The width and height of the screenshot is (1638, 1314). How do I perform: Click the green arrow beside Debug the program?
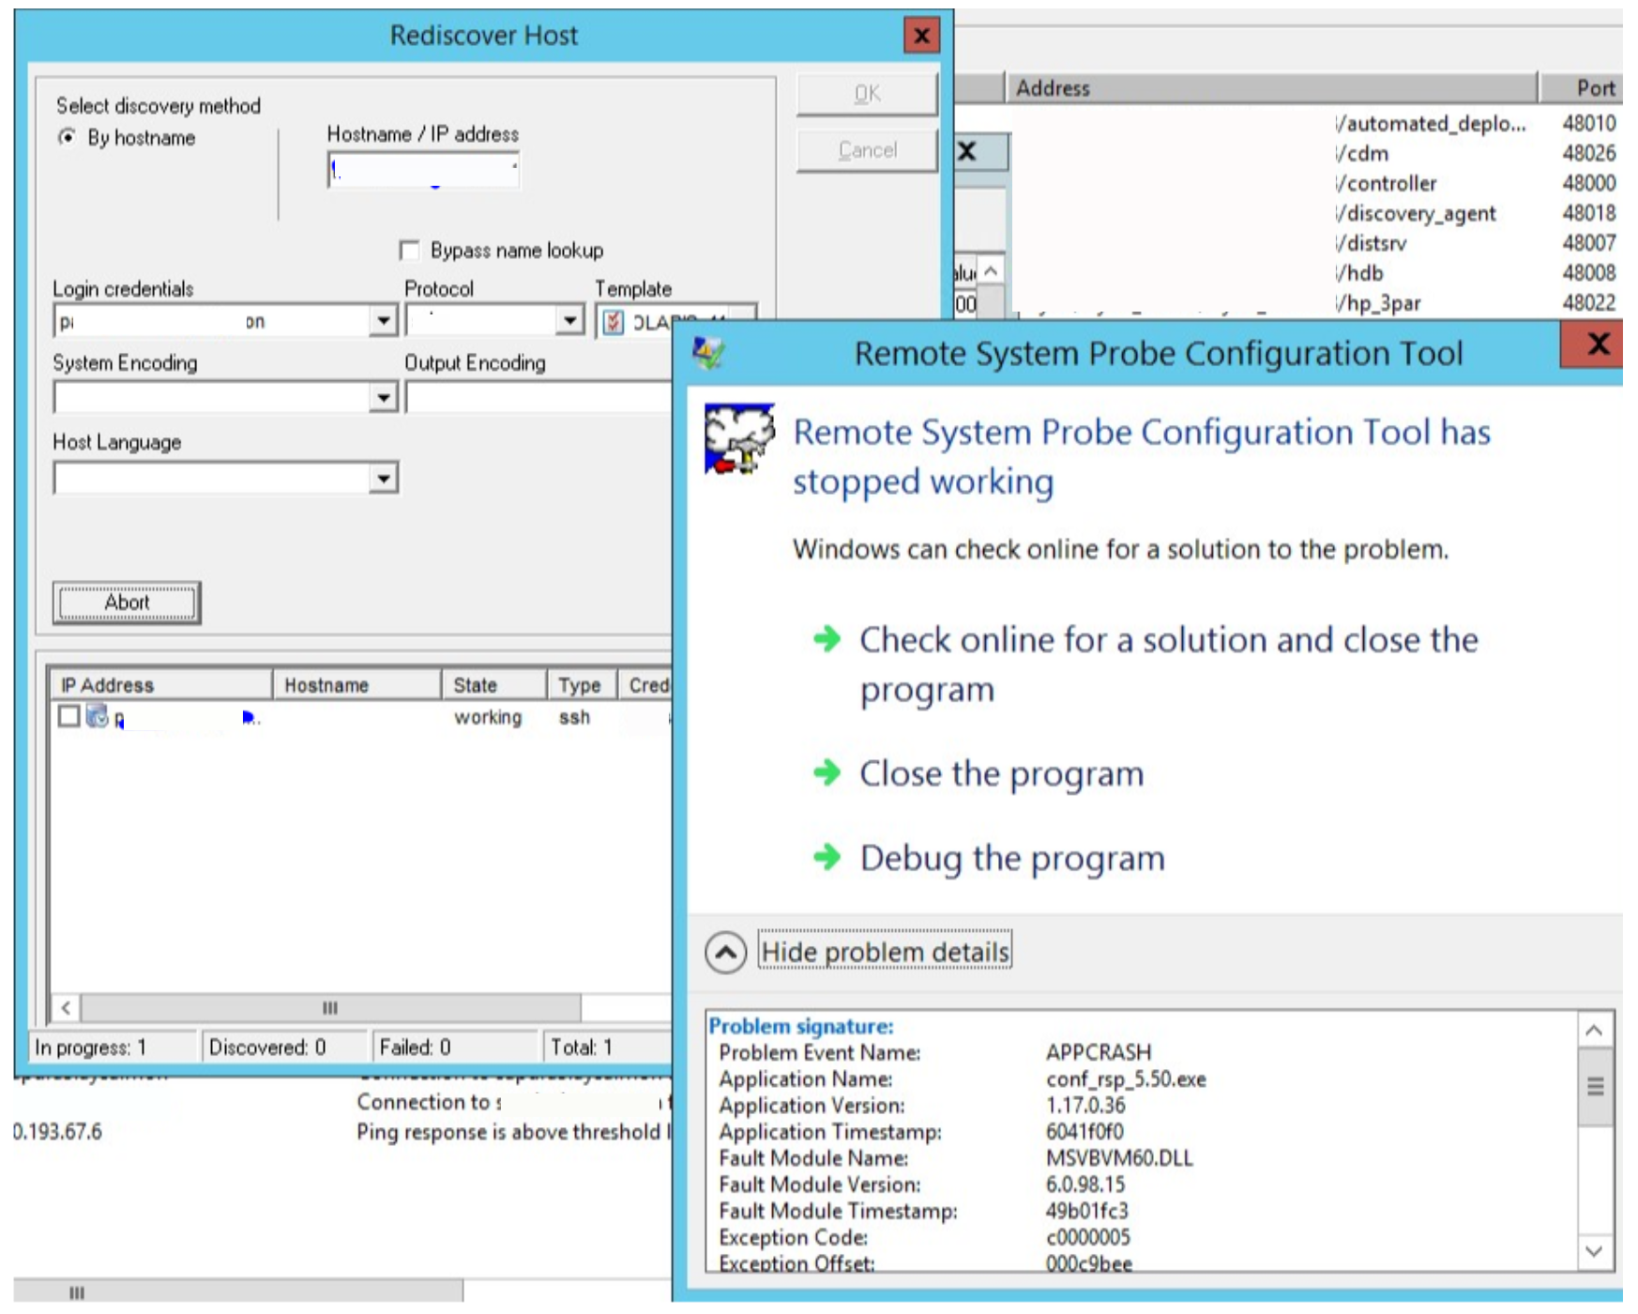coord(827,857)
